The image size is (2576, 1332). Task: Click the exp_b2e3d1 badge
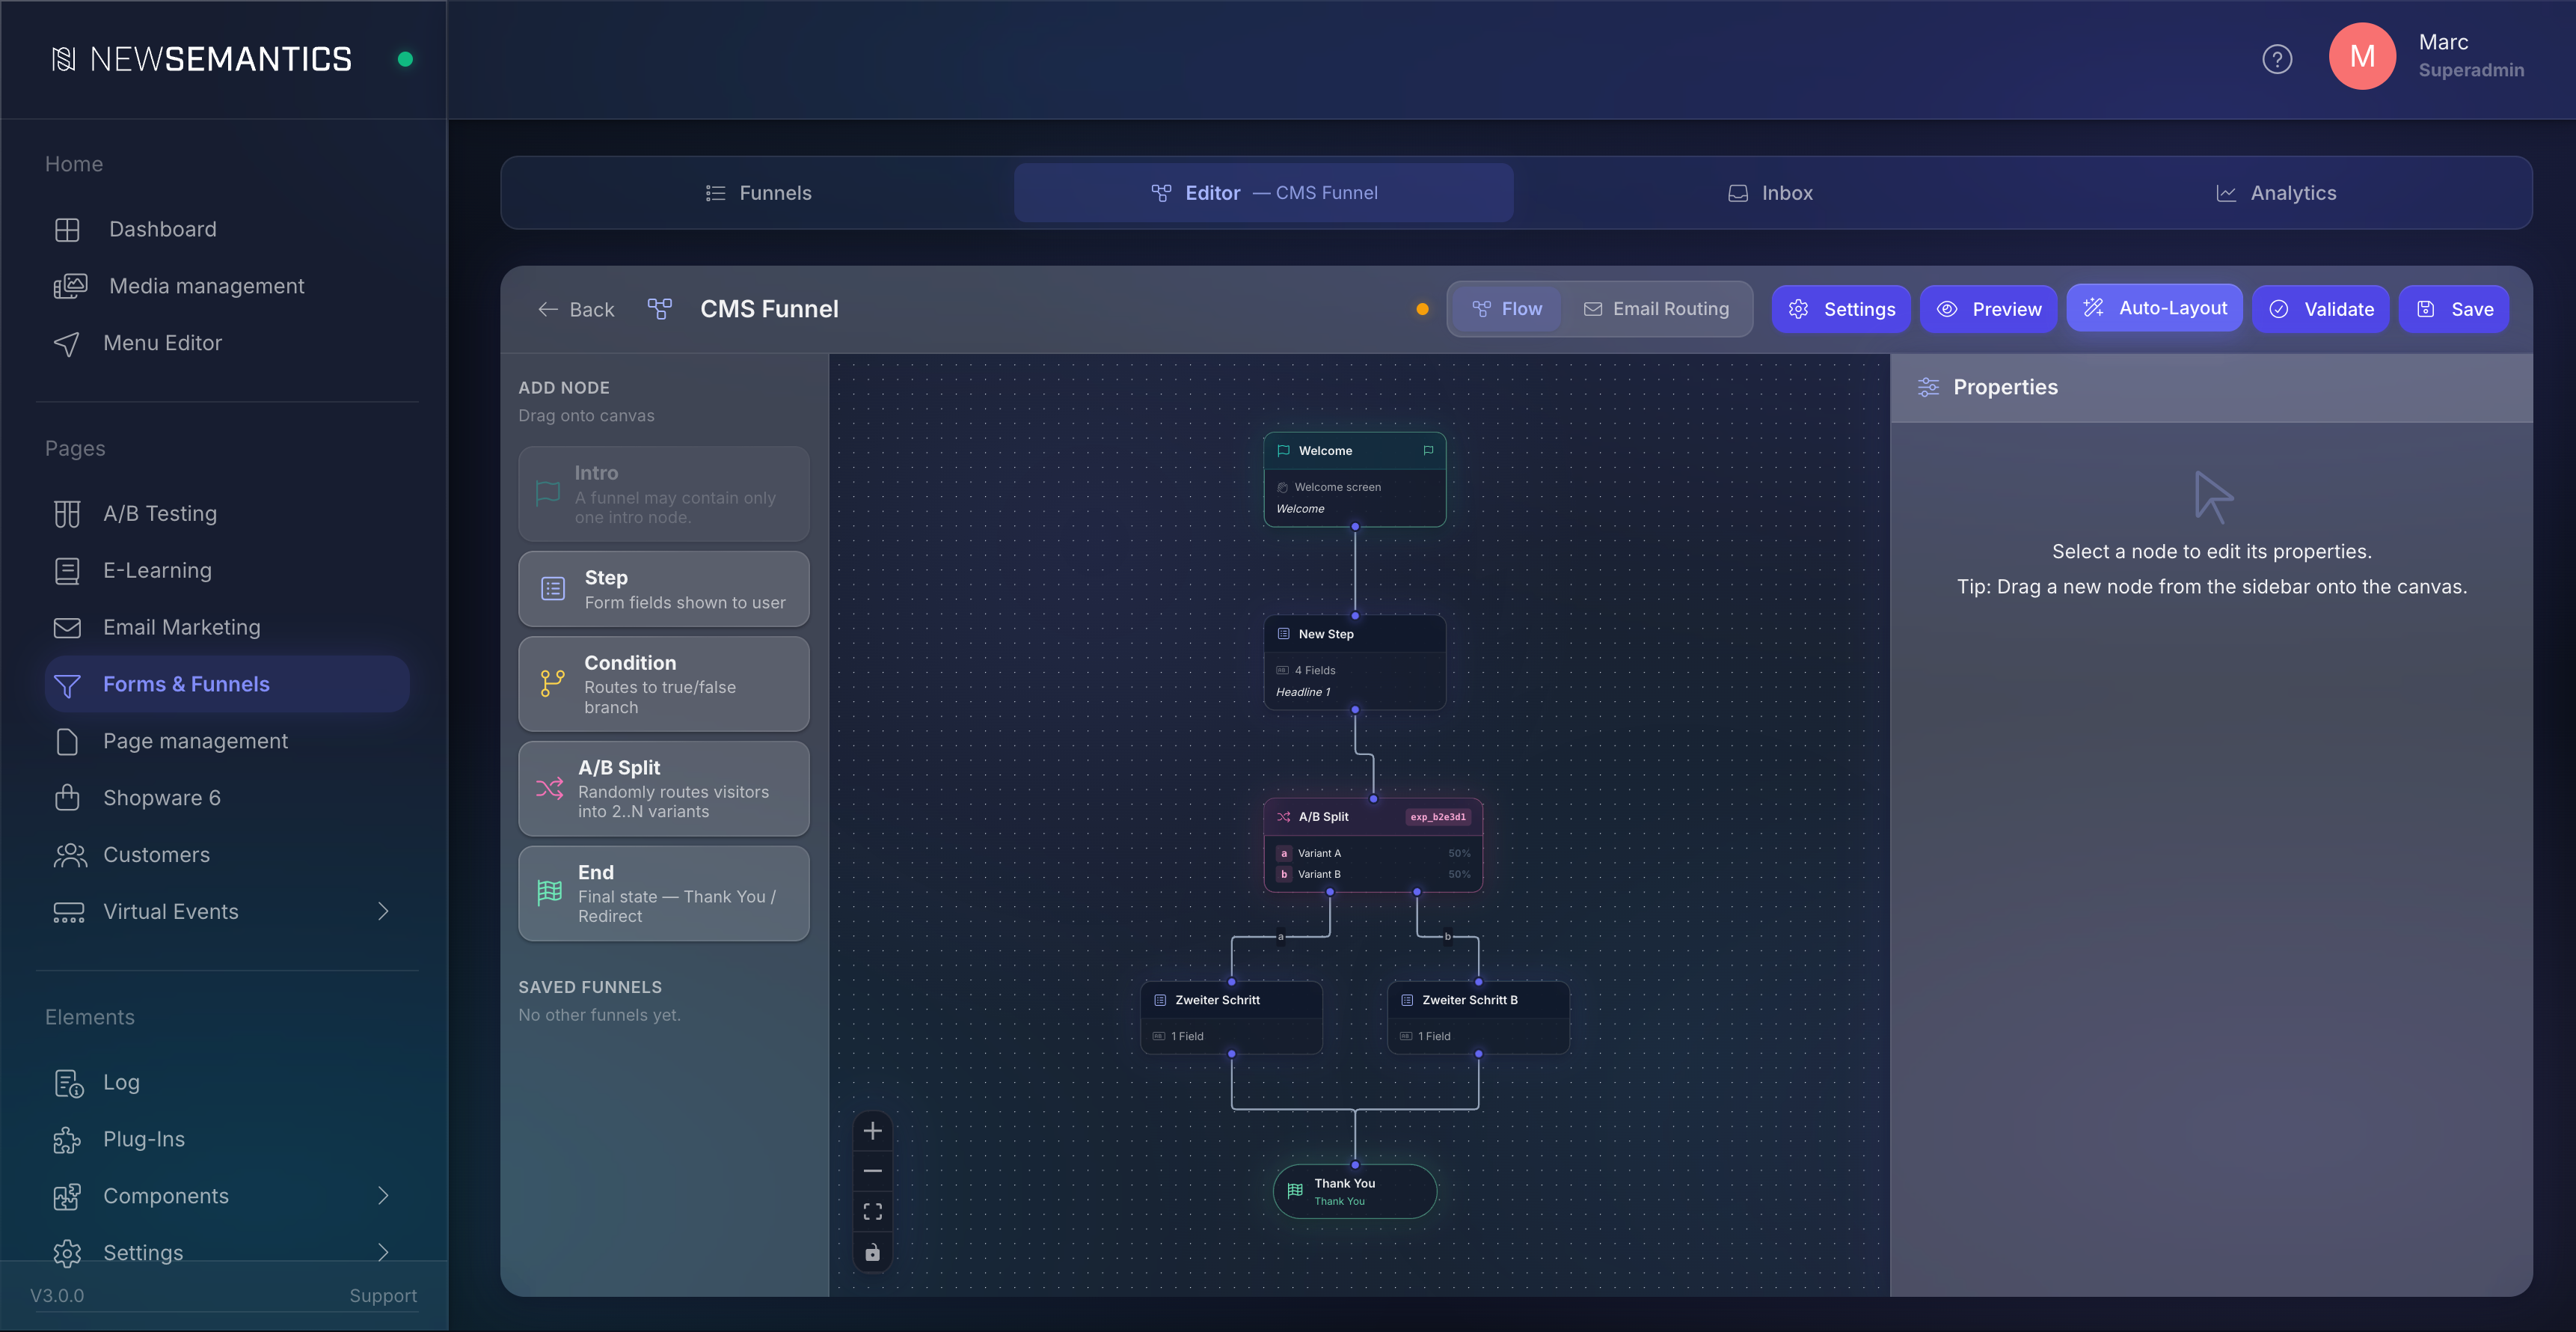click(x=1438, y=816)
